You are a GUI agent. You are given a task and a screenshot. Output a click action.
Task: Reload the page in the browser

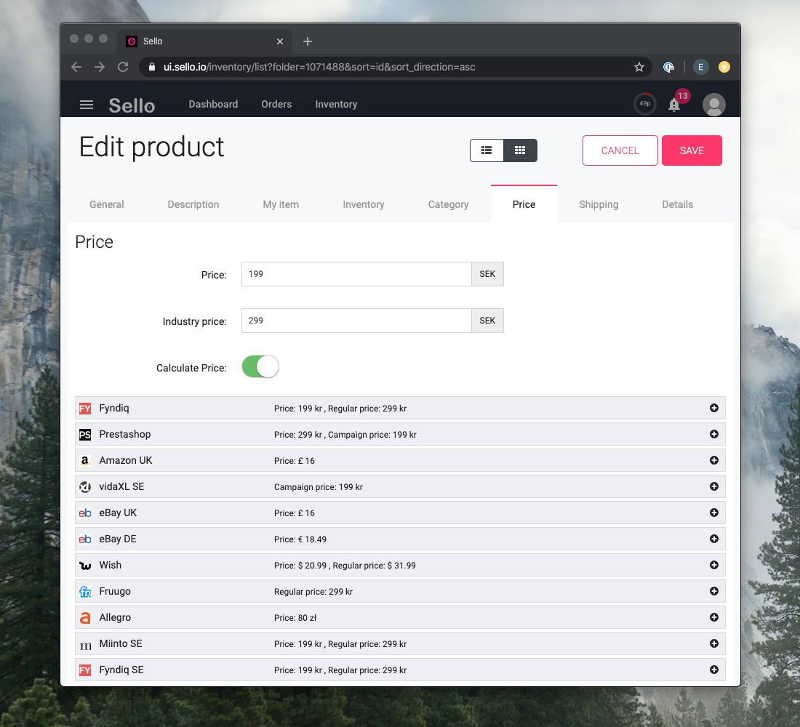click(123, 67)
